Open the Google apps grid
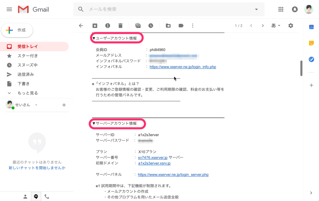Screen dimensions: 319x201 pos(281,9)
